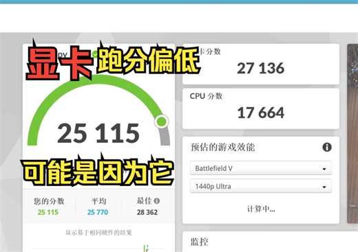
Task: Open the Battlefield V game dropdown
Action: (261, 168)
